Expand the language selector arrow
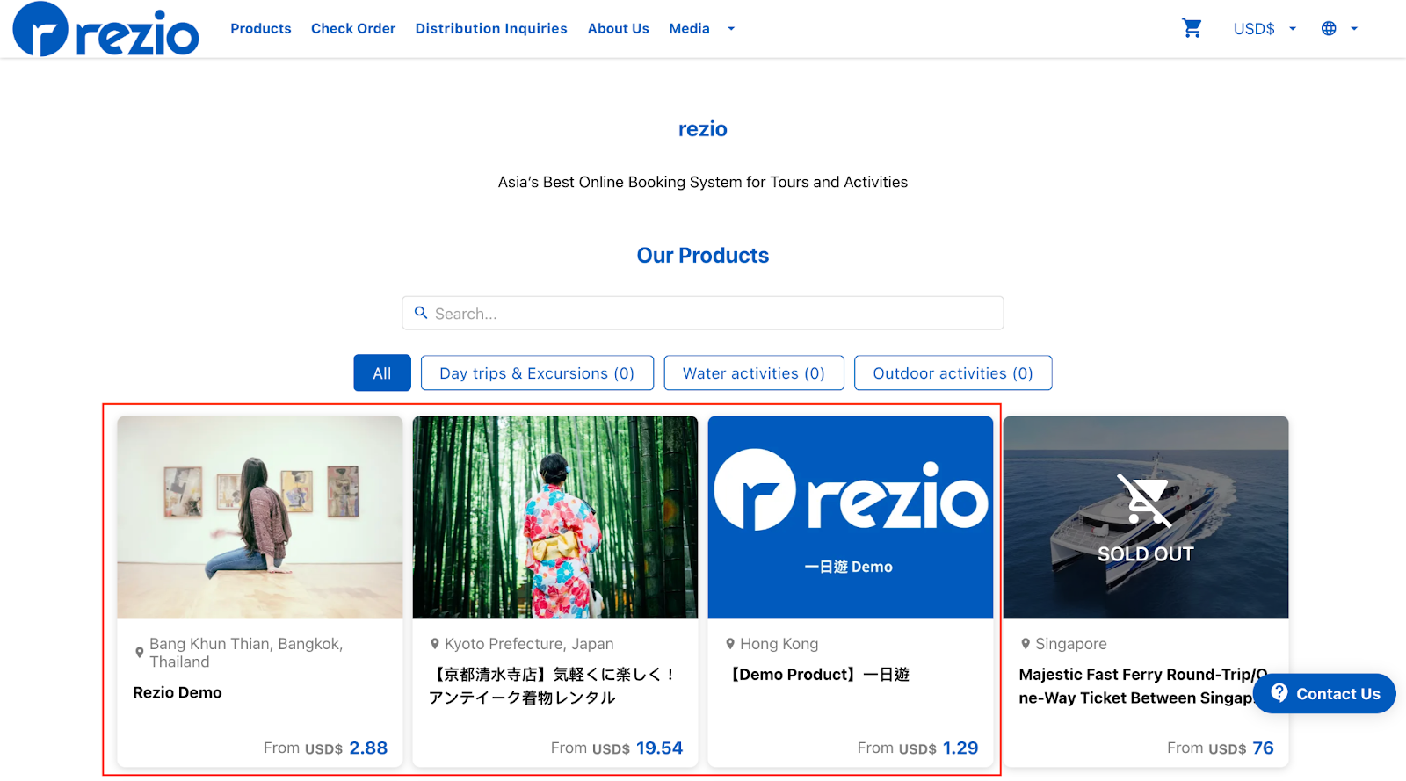This screenshot has height=781, width=1406. [1354, 29]
